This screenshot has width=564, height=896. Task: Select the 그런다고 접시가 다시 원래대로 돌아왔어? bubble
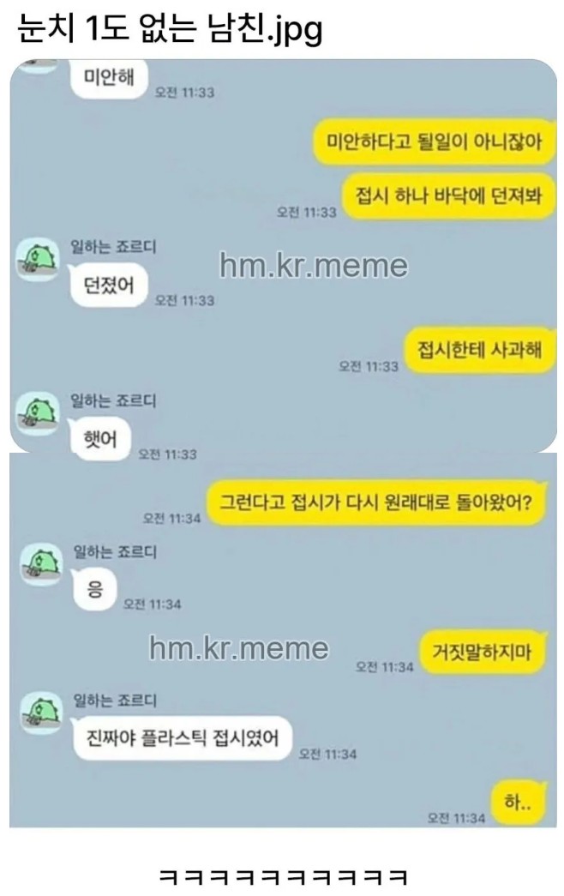click(375, 502)
